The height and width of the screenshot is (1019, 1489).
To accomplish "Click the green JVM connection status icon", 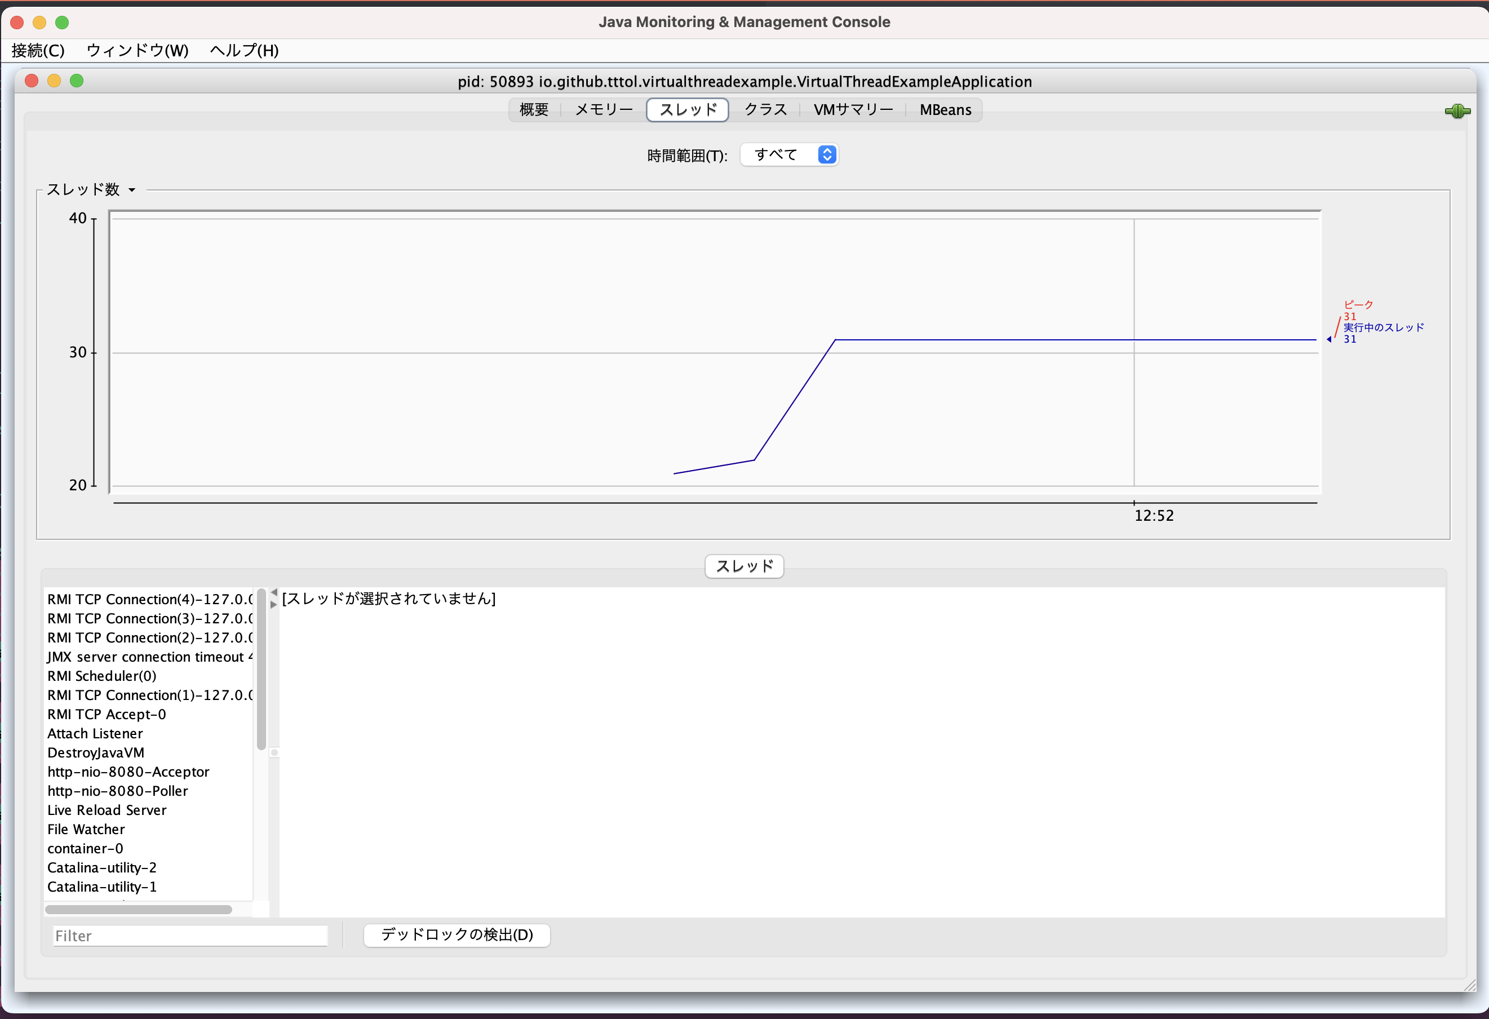I will click(x=1457, y=111).
